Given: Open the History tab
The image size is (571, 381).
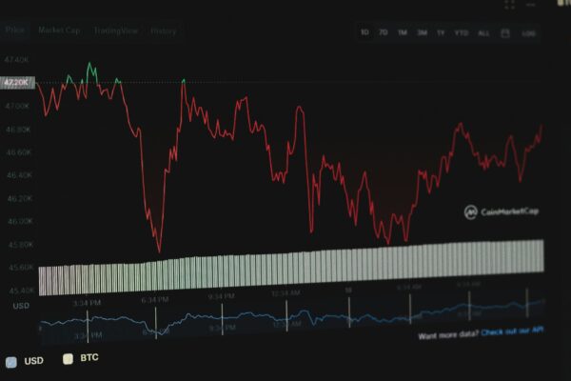Looking at the screenshot, I should tap(163, 31).
